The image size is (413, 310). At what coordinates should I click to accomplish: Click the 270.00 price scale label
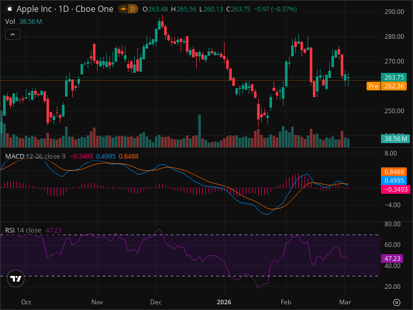pyautogui.click(x=394, y=61)
